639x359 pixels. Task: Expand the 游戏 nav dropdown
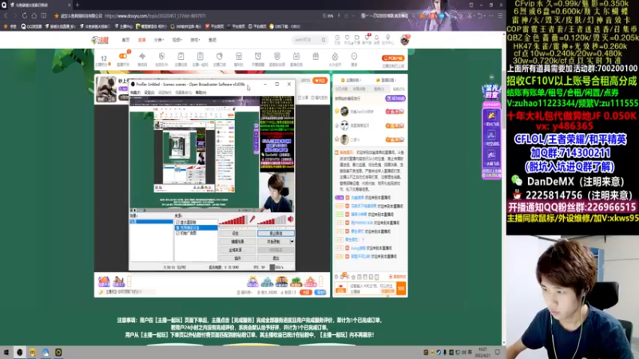pyautogui.click(x=195, y=40)
